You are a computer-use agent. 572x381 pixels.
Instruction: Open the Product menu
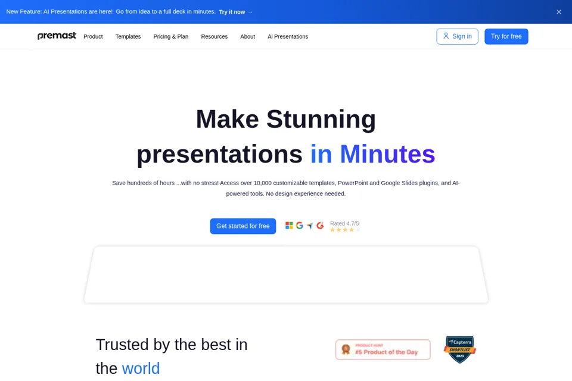93,36
